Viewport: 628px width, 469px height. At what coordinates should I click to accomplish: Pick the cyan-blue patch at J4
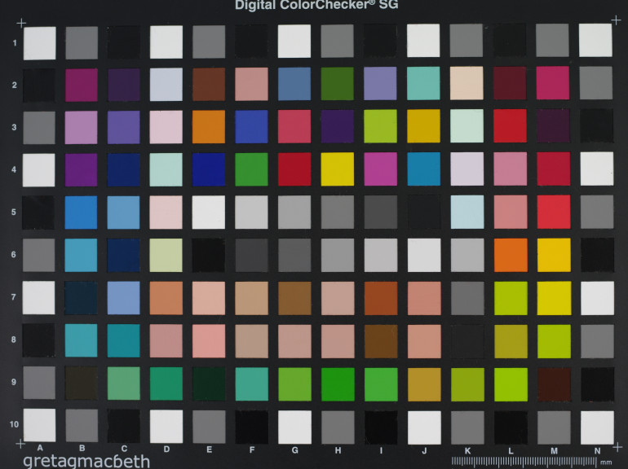[x=424, y=169]
